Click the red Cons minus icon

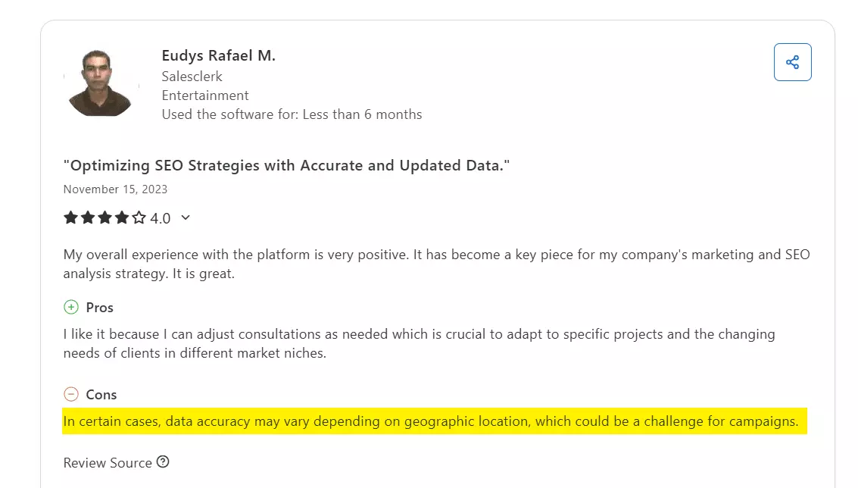pos(70,394)
